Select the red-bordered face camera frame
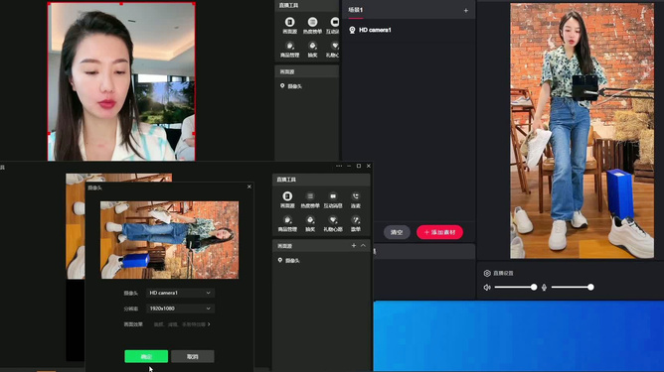The height and width of the screenshot is (372, 664). (x=121, y=81)
